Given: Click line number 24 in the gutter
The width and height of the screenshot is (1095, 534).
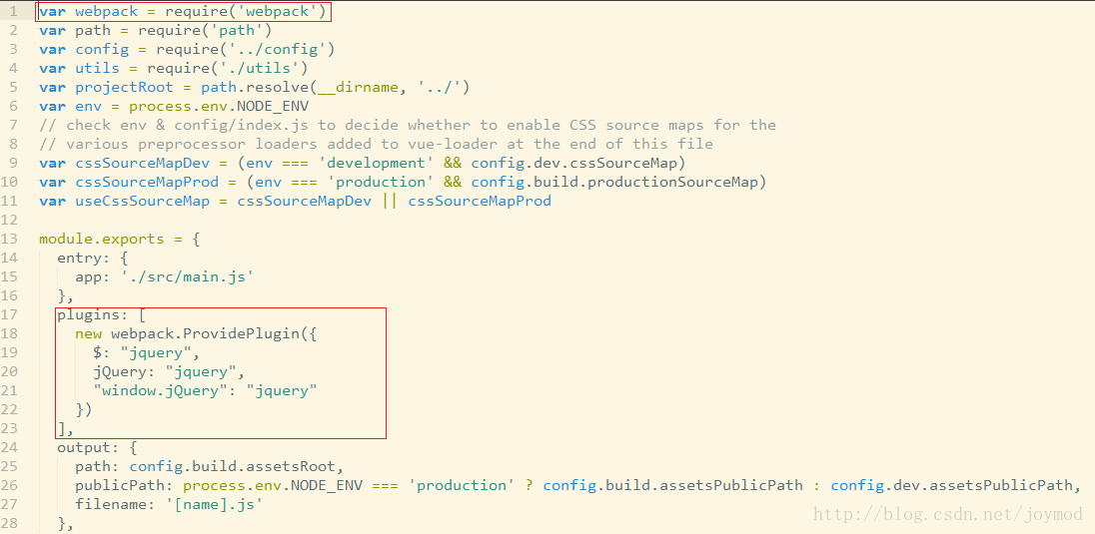Looking at the screenshot, I should (10, 447).
